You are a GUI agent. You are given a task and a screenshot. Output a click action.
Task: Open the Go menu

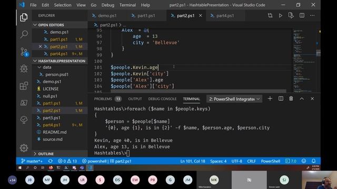(94, 5)
